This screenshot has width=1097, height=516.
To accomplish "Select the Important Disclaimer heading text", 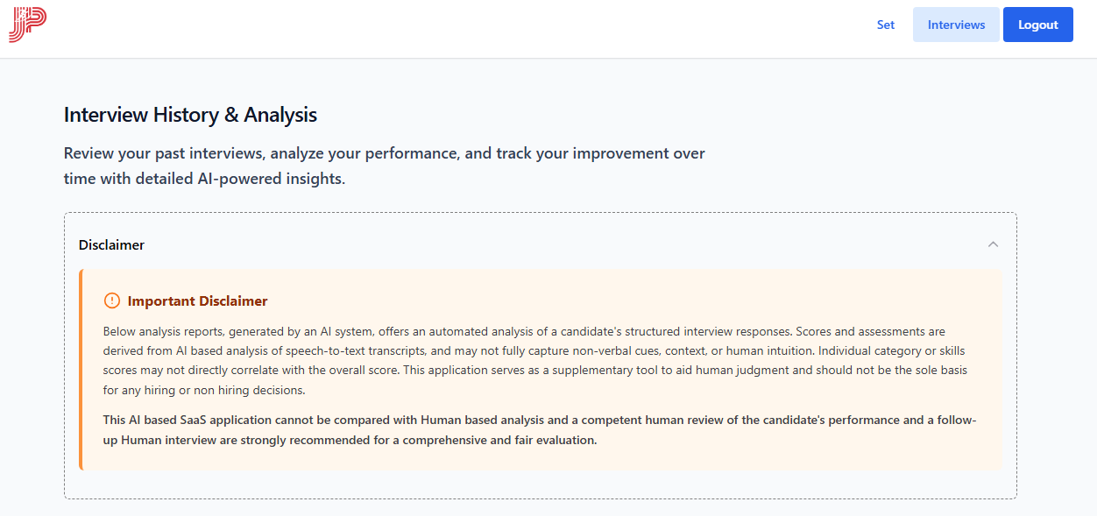I will (x=197, y=301).
